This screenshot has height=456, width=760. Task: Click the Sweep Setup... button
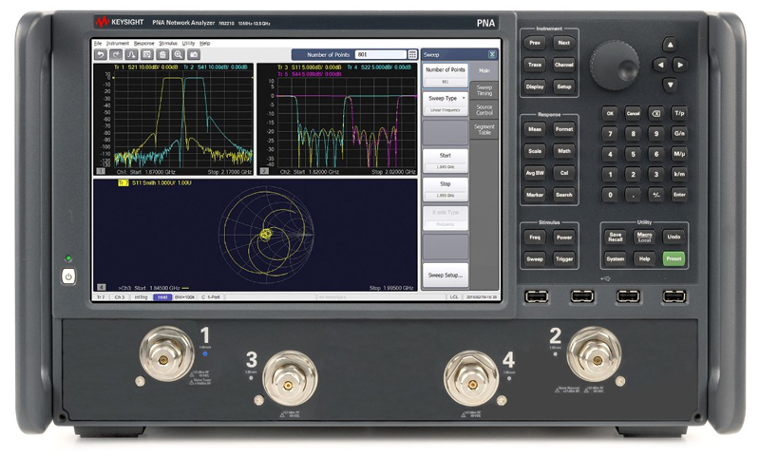[446, 275]
